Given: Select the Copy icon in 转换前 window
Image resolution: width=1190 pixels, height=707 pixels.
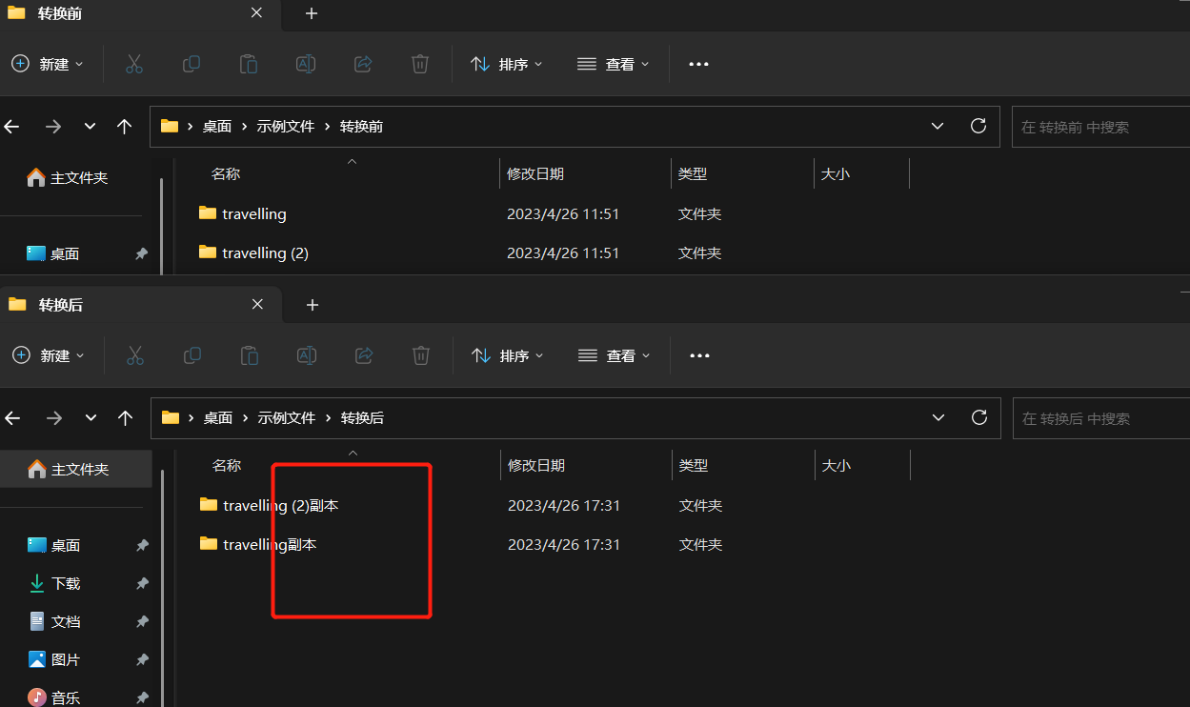Looking at the screenshot, I should click(x=192, y=64).
